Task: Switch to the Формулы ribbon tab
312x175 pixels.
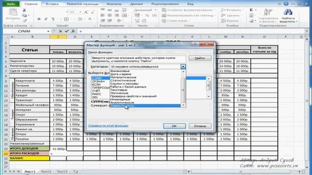Action: click(114, 4)
